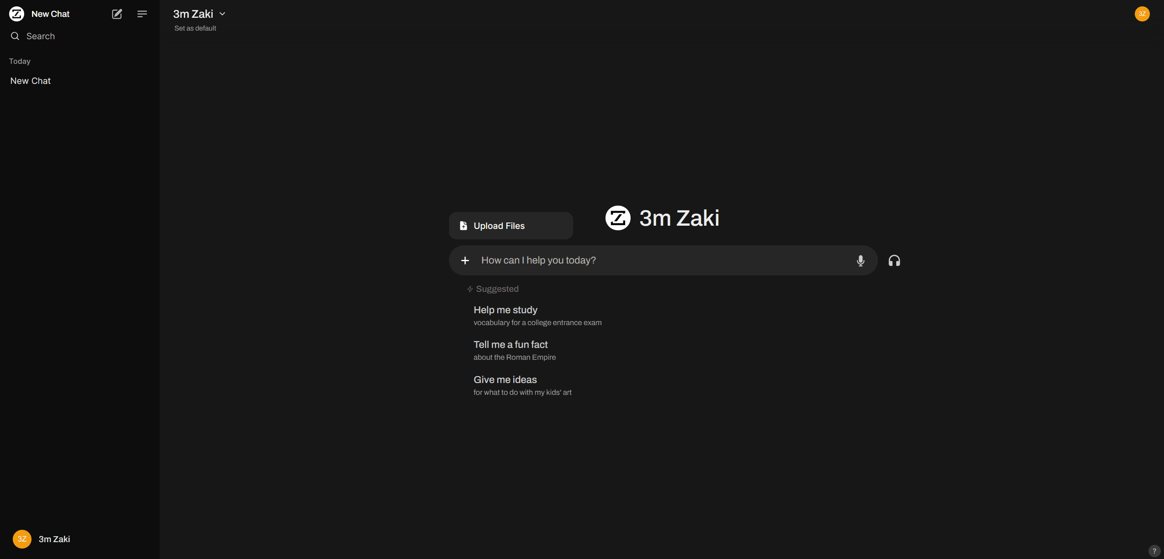Expand the 3m Zaki model selector chevron

coord(223,14)
